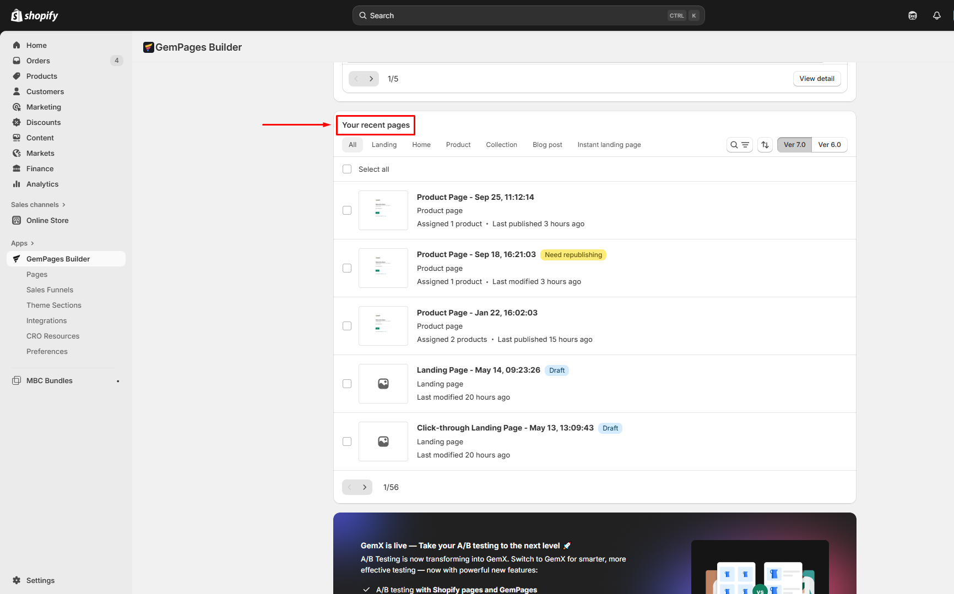Switch to Ver 6.0 toggle

click(829, 145)
